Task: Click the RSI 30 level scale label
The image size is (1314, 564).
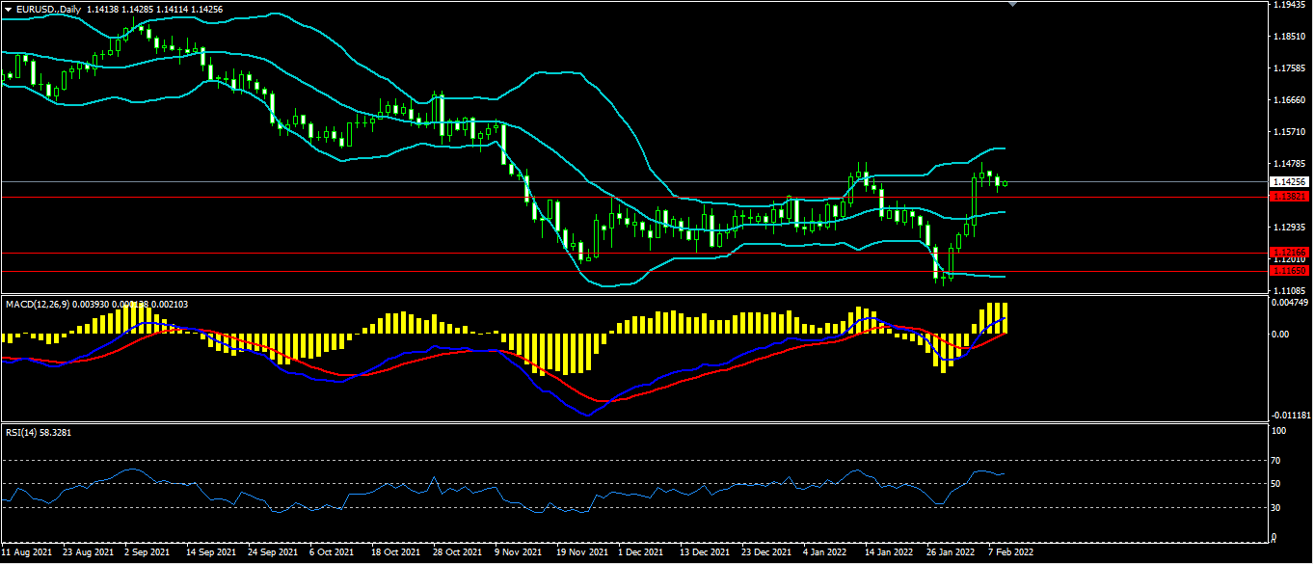Action: pyautogui.click(x=1276, y=507)
